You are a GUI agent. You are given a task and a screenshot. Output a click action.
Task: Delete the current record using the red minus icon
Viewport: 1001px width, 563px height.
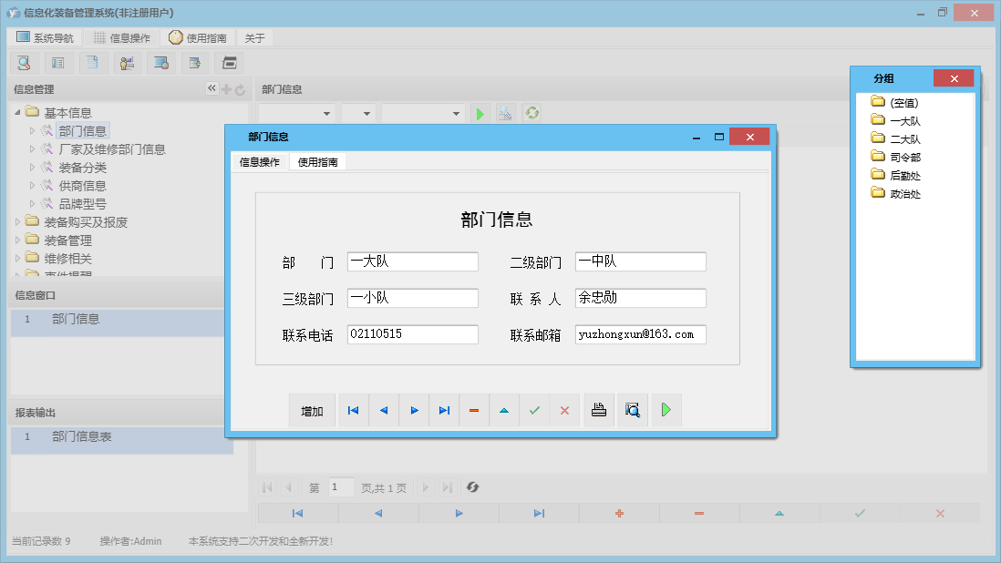pos(473,410)
